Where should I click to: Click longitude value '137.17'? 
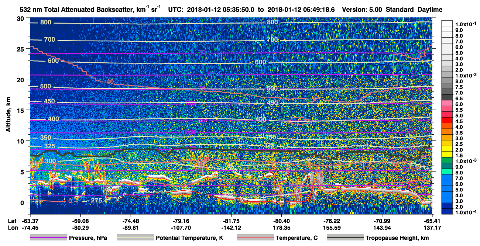point(432,228)
